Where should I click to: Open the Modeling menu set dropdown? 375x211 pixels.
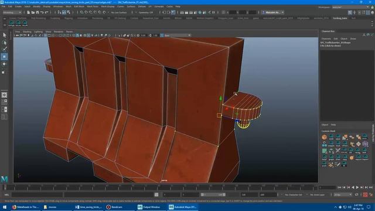tap(12, 12)
